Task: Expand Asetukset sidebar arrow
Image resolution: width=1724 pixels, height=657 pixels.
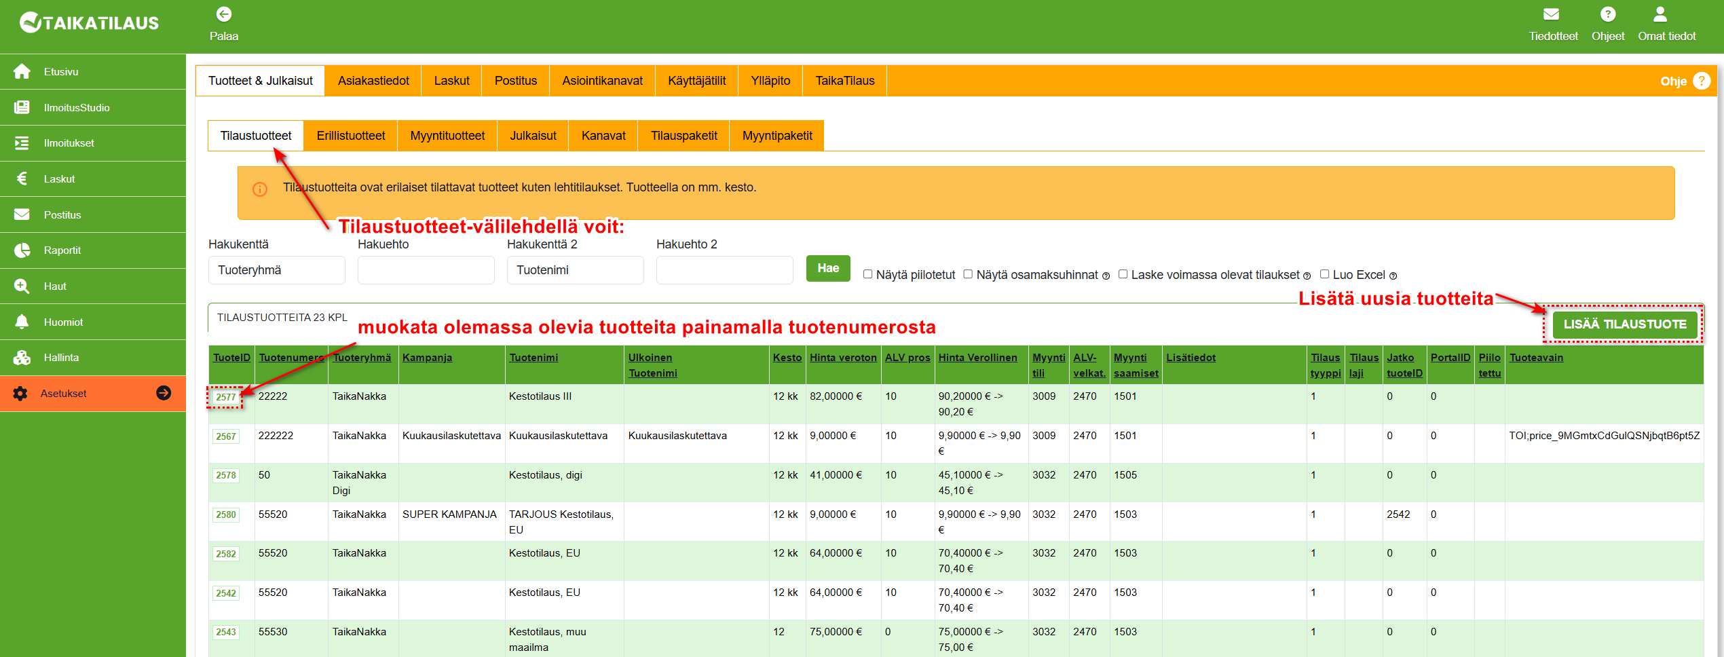Action: click(x=164, y=393)
